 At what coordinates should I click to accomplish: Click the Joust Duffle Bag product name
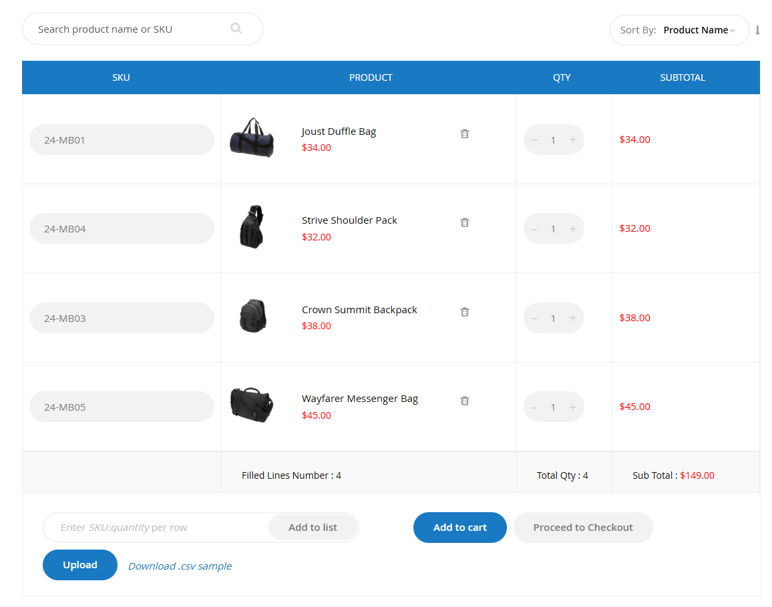[339, 132]
